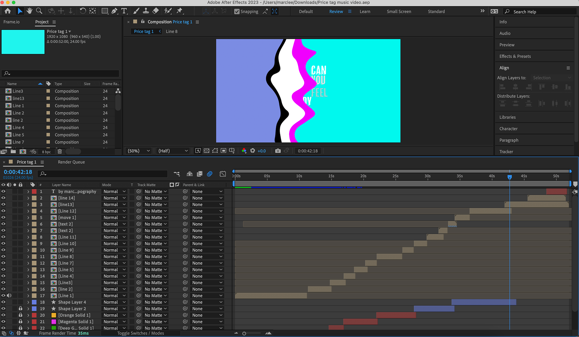This screenshot has height=337, width=579.
Task: Select the Pen tool in toolbar
Action: (x=114, y=11)
